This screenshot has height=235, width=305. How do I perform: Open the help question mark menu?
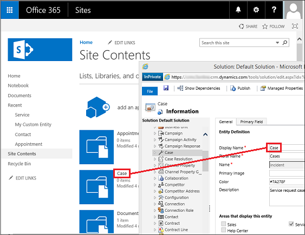274,10
